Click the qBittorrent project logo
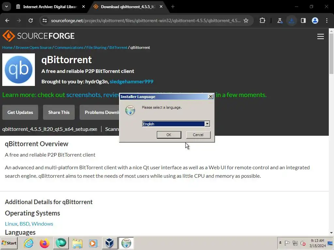334x250 pixels. point(19,70)
